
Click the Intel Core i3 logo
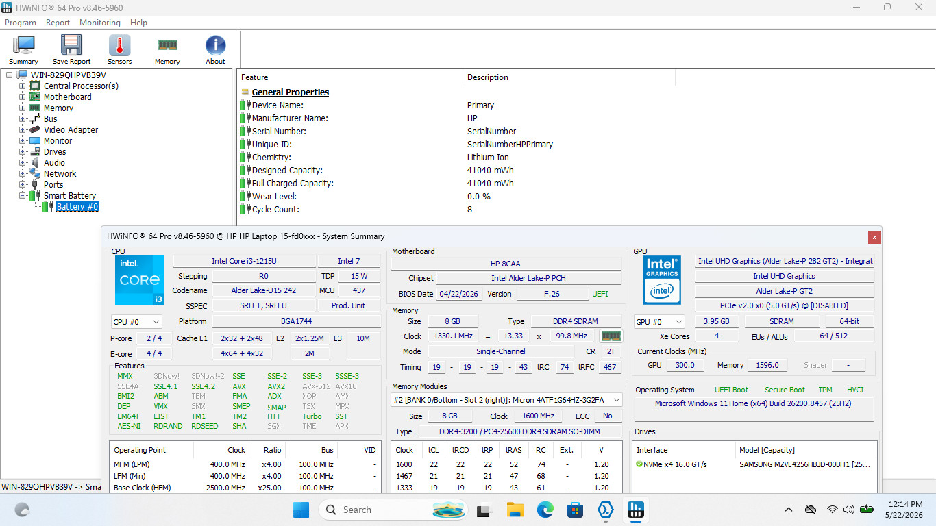coord(140,280)
